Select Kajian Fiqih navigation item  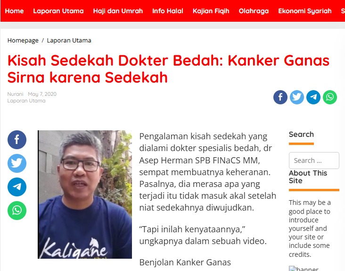point(211,11)
